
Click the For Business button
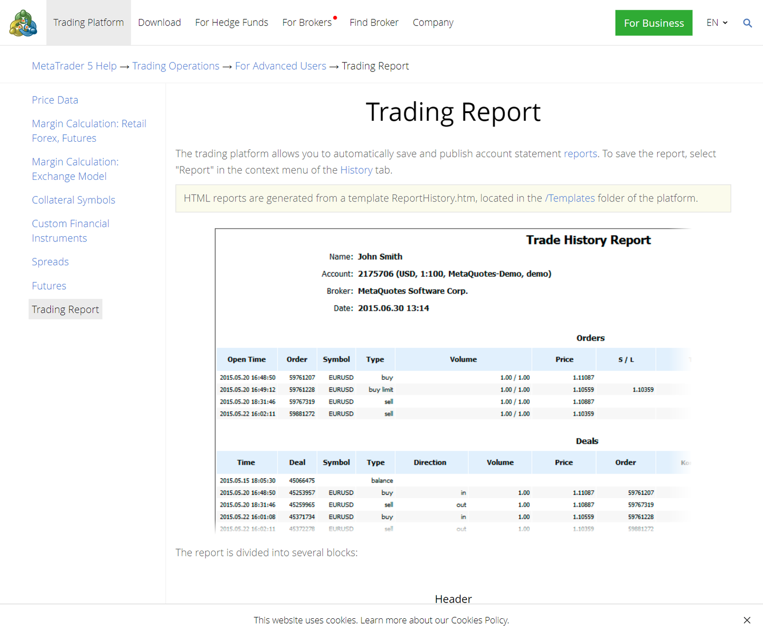pyautogui.click(x=654, y=23)
